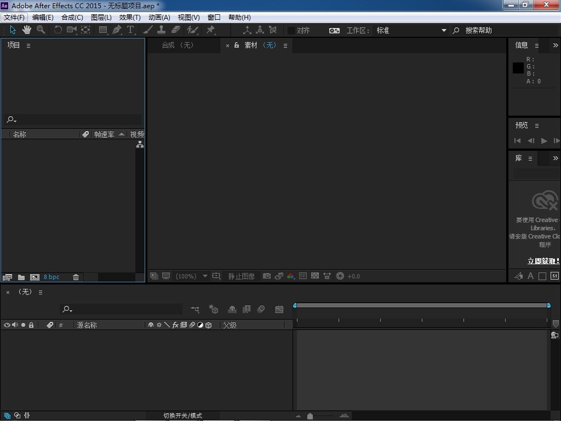Toggle In/Out/Duration pane braces icon
Screen dimensions: 561x421
[x=27, y=416]
